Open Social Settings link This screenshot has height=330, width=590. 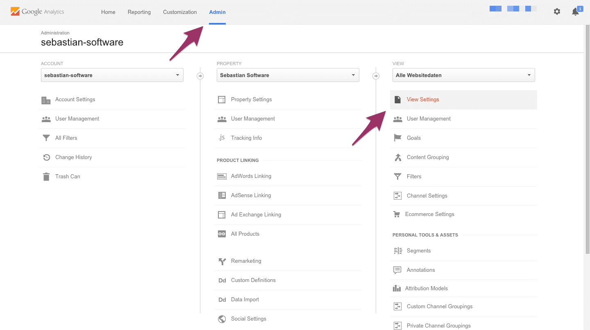pos(249,319)
